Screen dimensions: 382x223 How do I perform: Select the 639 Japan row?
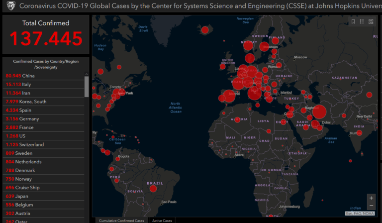click(x=43, y=196)
